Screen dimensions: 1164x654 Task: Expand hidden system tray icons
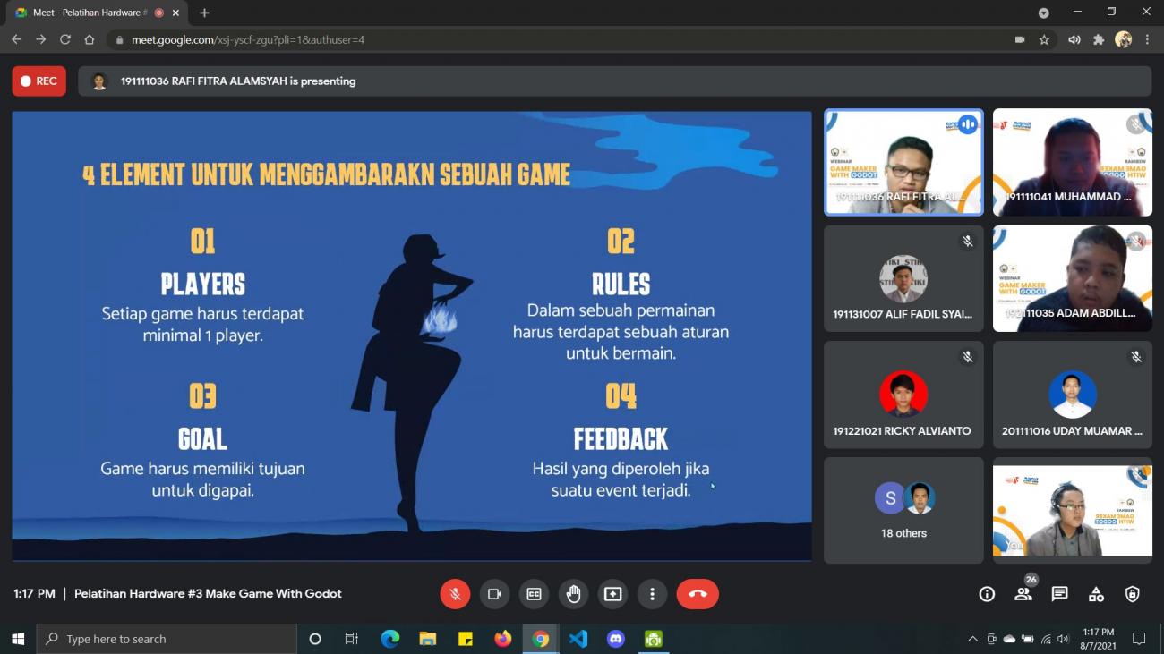pos(972,639)
